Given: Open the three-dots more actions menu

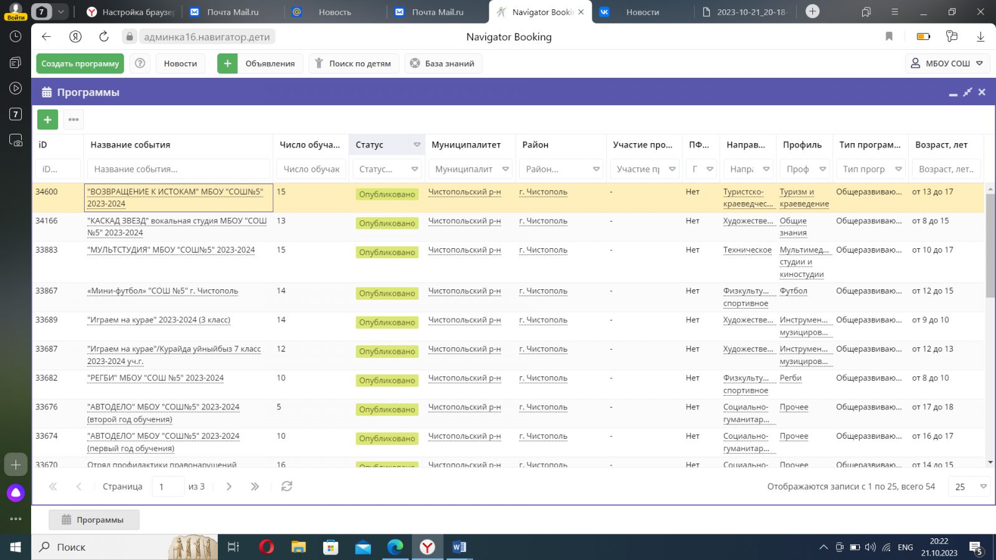Looking at the screenshot, I should tap(73, 119).
